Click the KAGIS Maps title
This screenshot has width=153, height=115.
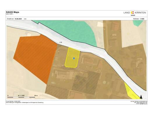[x=13, y=12]
